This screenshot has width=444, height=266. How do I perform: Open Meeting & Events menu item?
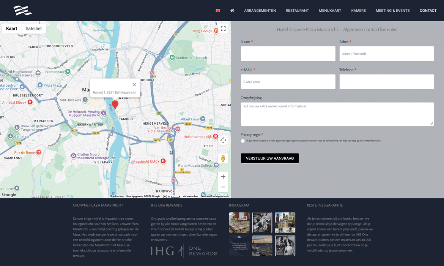(392, 11)
